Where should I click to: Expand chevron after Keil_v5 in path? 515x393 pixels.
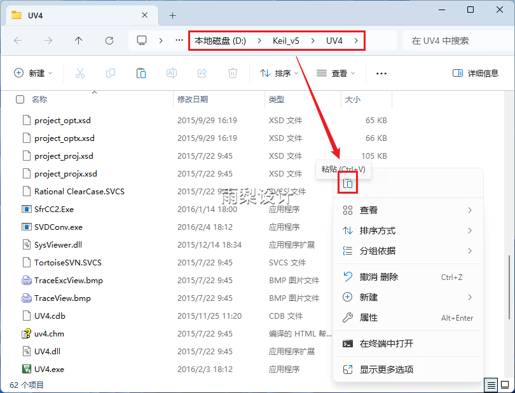(313, 41)
